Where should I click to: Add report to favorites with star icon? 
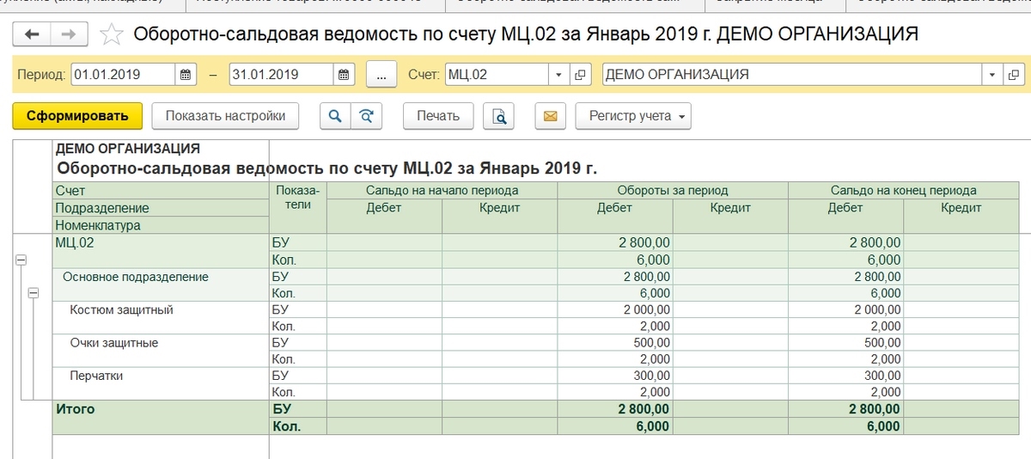112,34
